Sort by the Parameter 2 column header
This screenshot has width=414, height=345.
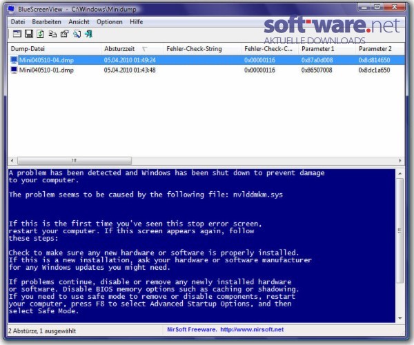[380, 49]
